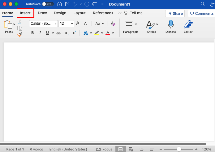This screenshot has width=215, height=152.
Task: Switch to Outline view icon
Action: (x=141, y=149)
